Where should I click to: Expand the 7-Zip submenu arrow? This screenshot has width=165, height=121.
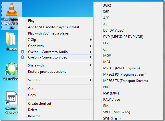click(91, 40)
